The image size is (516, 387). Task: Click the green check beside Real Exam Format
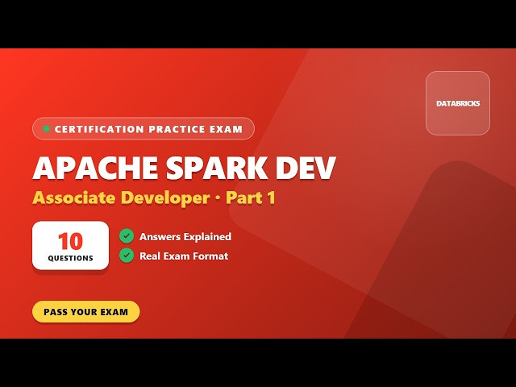127,256
